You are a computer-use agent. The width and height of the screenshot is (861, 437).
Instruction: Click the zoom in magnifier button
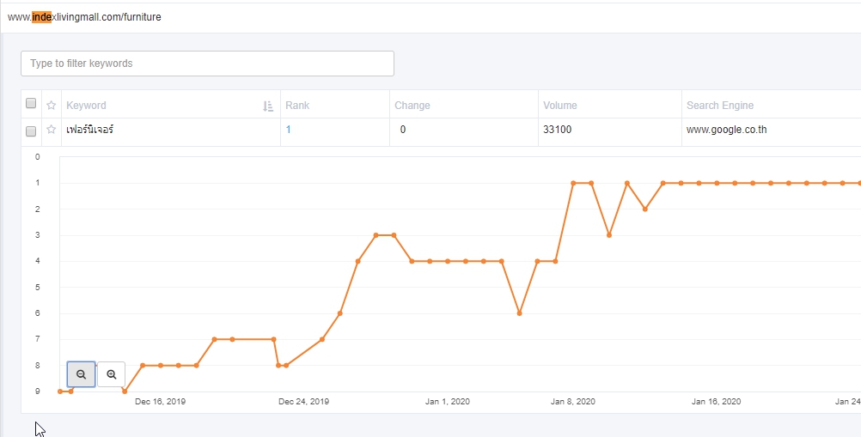pyautogui.click(x=112, y=374)
